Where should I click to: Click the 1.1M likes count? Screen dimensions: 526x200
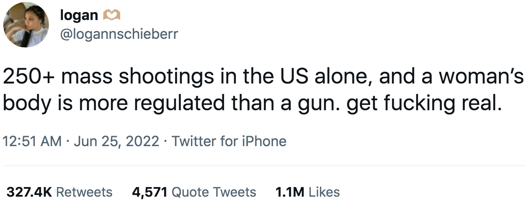[x=290, y=192]
